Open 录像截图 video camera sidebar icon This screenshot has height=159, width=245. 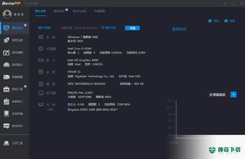click(7, 77)
